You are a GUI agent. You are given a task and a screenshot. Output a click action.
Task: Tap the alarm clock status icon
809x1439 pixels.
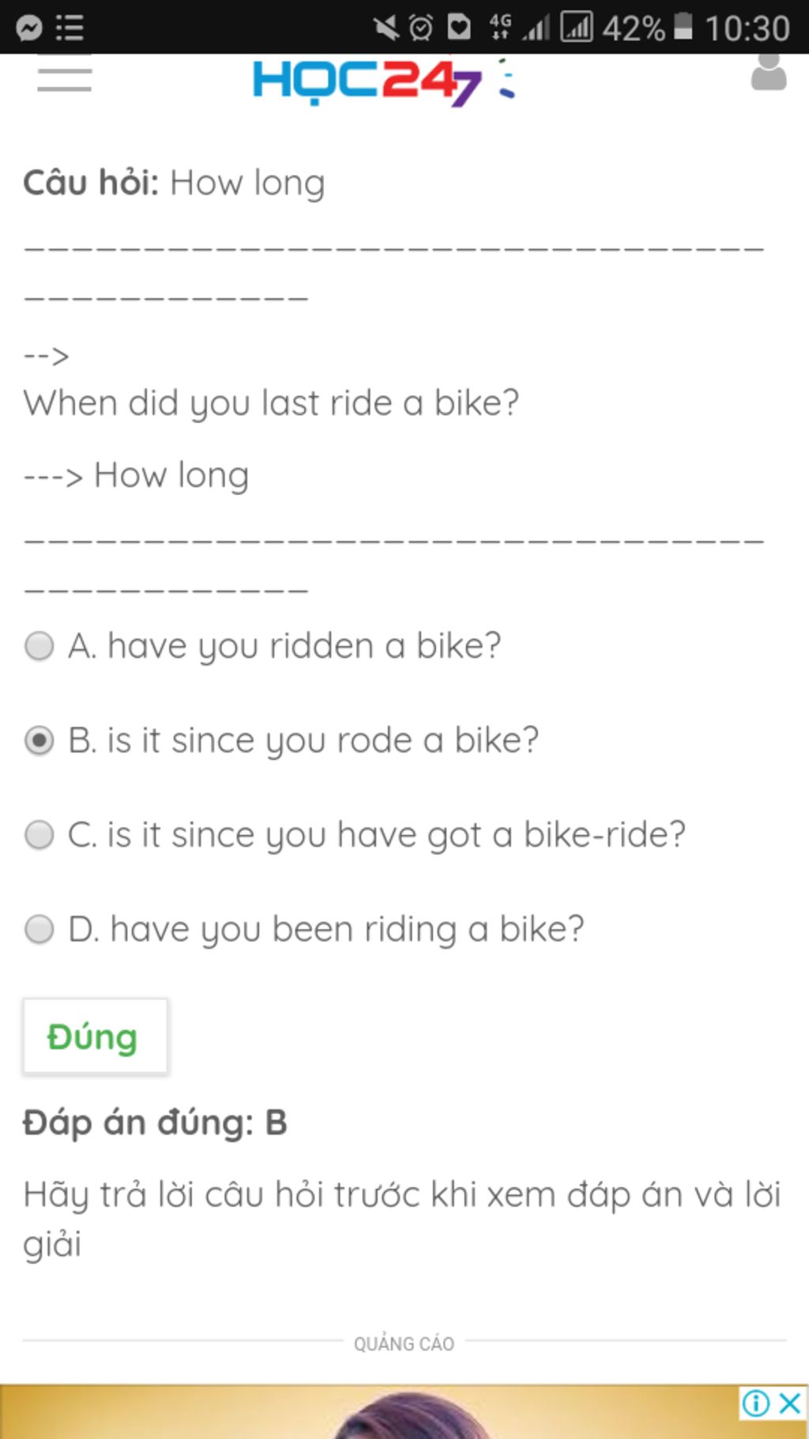421,28
